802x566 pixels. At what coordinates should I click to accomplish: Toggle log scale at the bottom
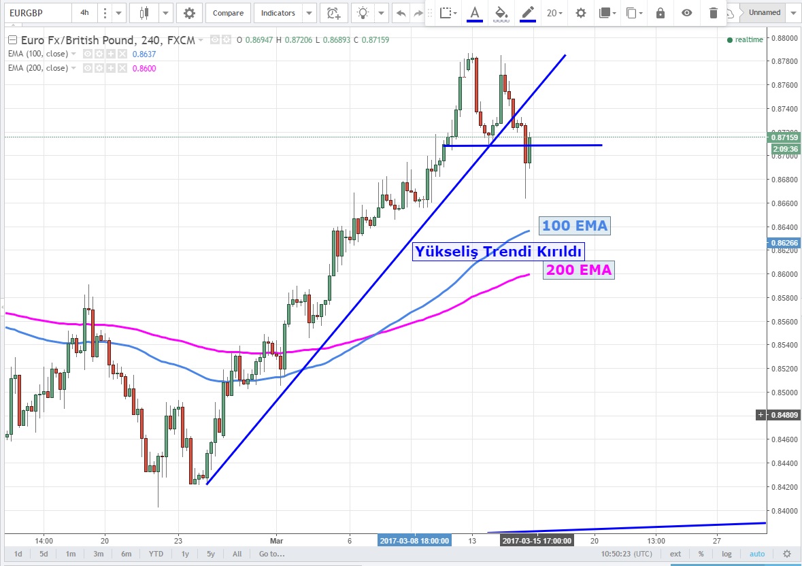point(726,554)
